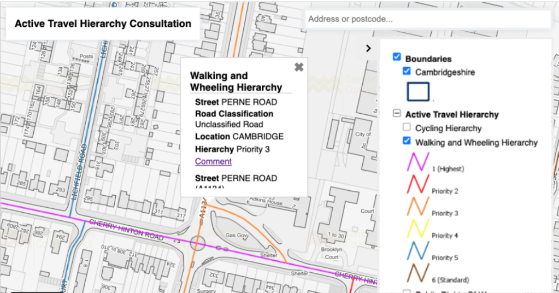The height and width of the screenshot is (293, 559).
Task: Collapse the layers panel with the chevron
Action: click(x=368, y=48)
